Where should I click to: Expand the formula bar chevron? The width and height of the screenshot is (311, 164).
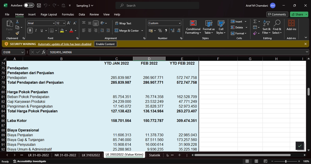(307, 52)
